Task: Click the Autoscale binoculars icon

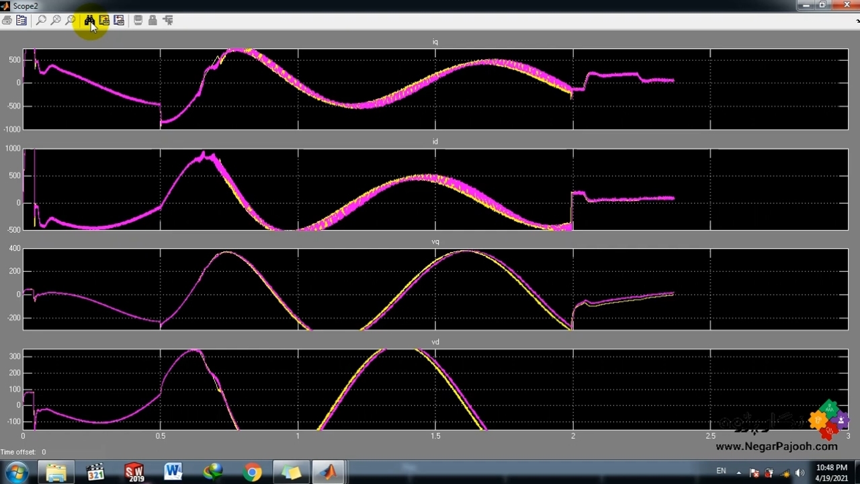Action: [89, 21]
